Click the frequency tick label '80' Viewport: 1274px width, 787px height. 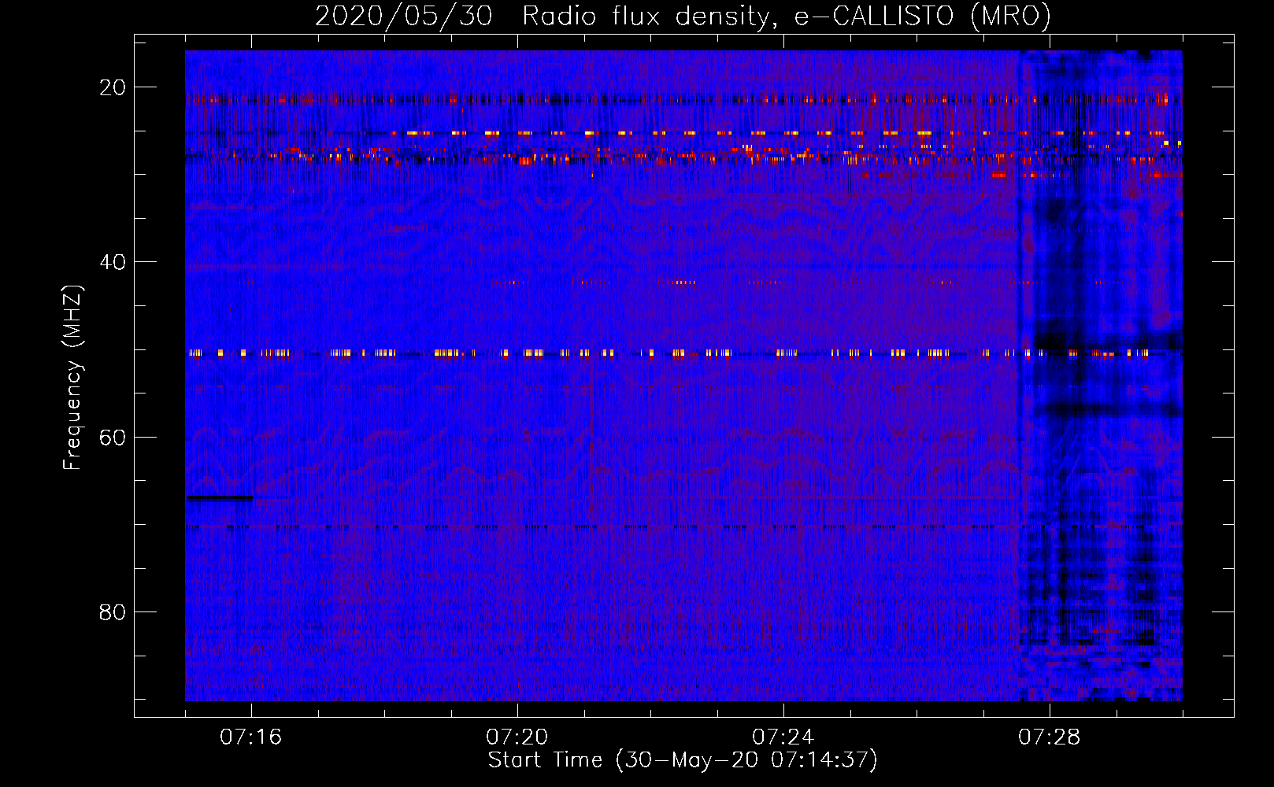(113, 611)
